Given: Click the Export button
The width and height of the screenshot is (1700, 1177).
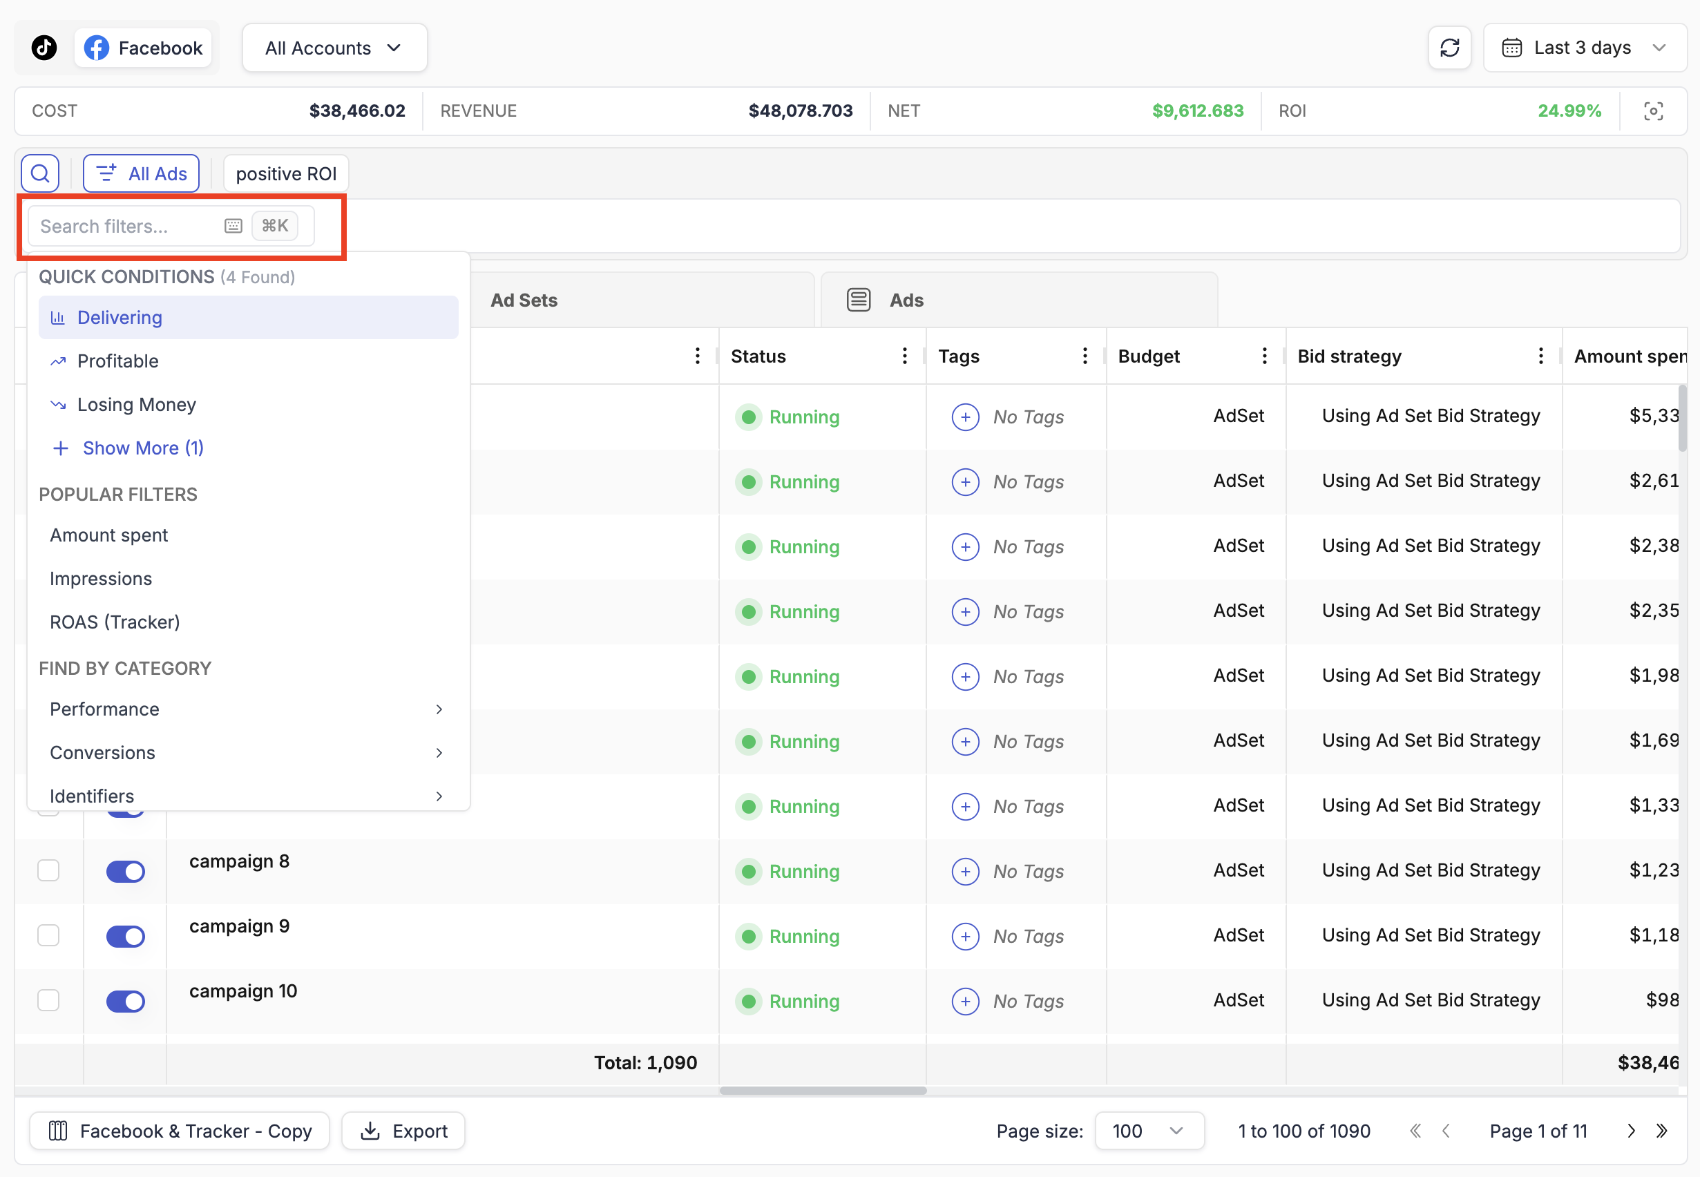Looking at the screenshot, I should (x=403, y=1131).
